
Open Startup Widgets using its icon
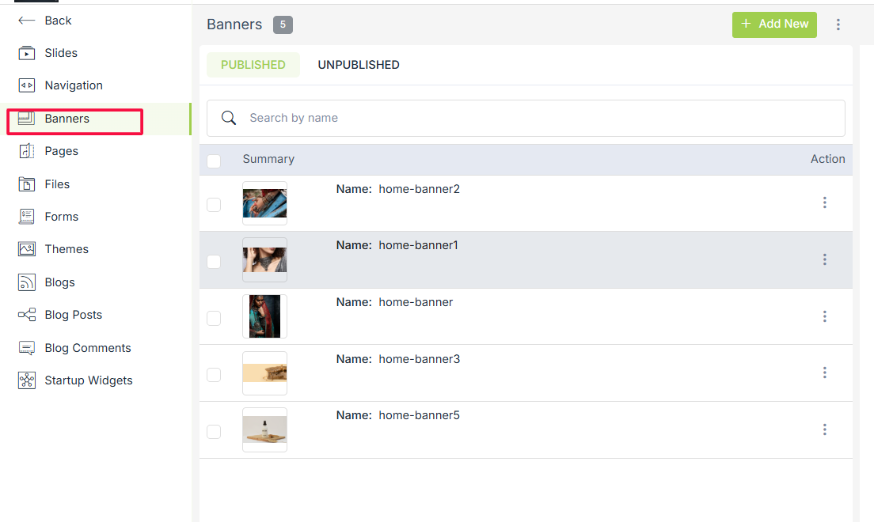pyautogui.click(x=27, y=380)
